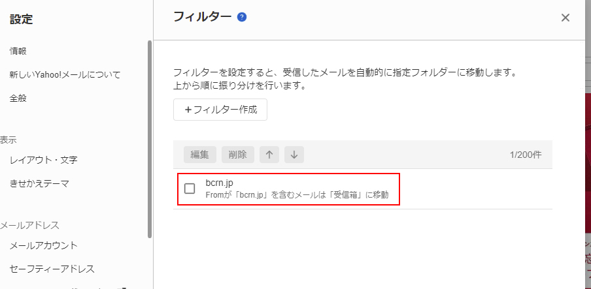Open the セーフティーアドレス settings
Image resolution: width=591 pixels, height=289 pixels.
point(52,269)
